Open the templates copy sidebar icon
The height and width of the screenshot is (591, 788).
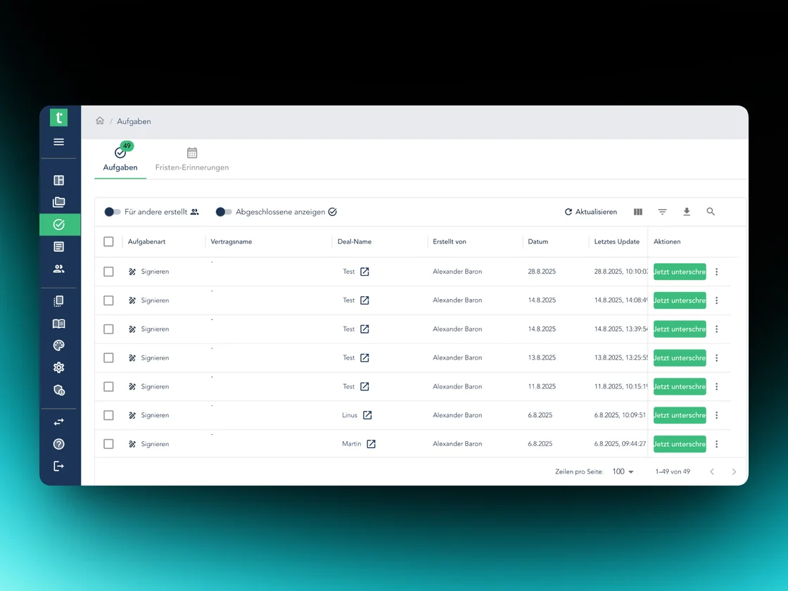tap(59, 301)
